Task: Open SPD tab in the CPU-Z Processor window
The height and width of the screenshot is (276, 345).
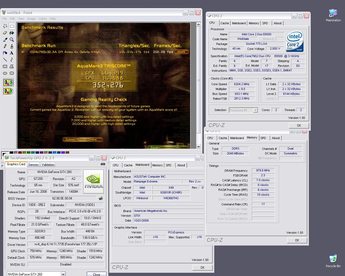Action: (x=265, y=23)
